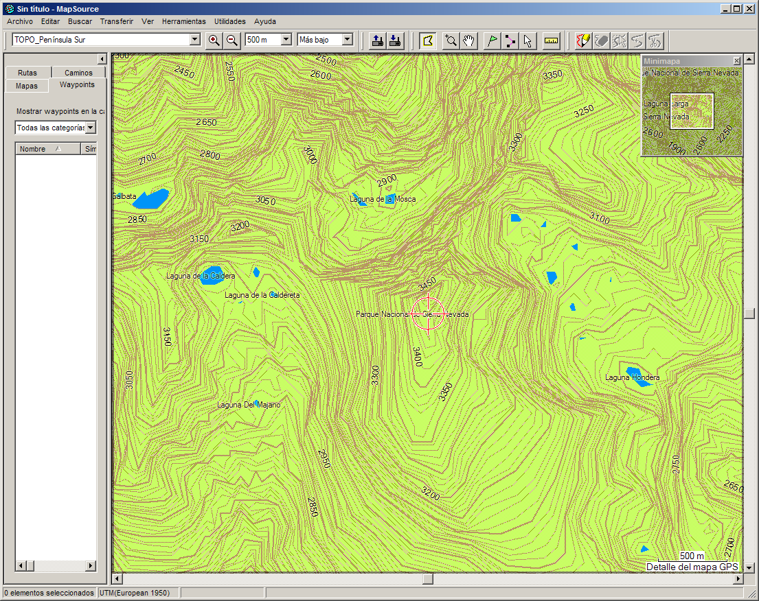Switch to the Waypoints tab

[x=77, y=84]
